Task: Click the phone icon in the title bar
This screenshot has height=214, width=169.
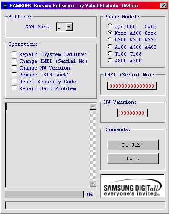Action: pos(5,6)
